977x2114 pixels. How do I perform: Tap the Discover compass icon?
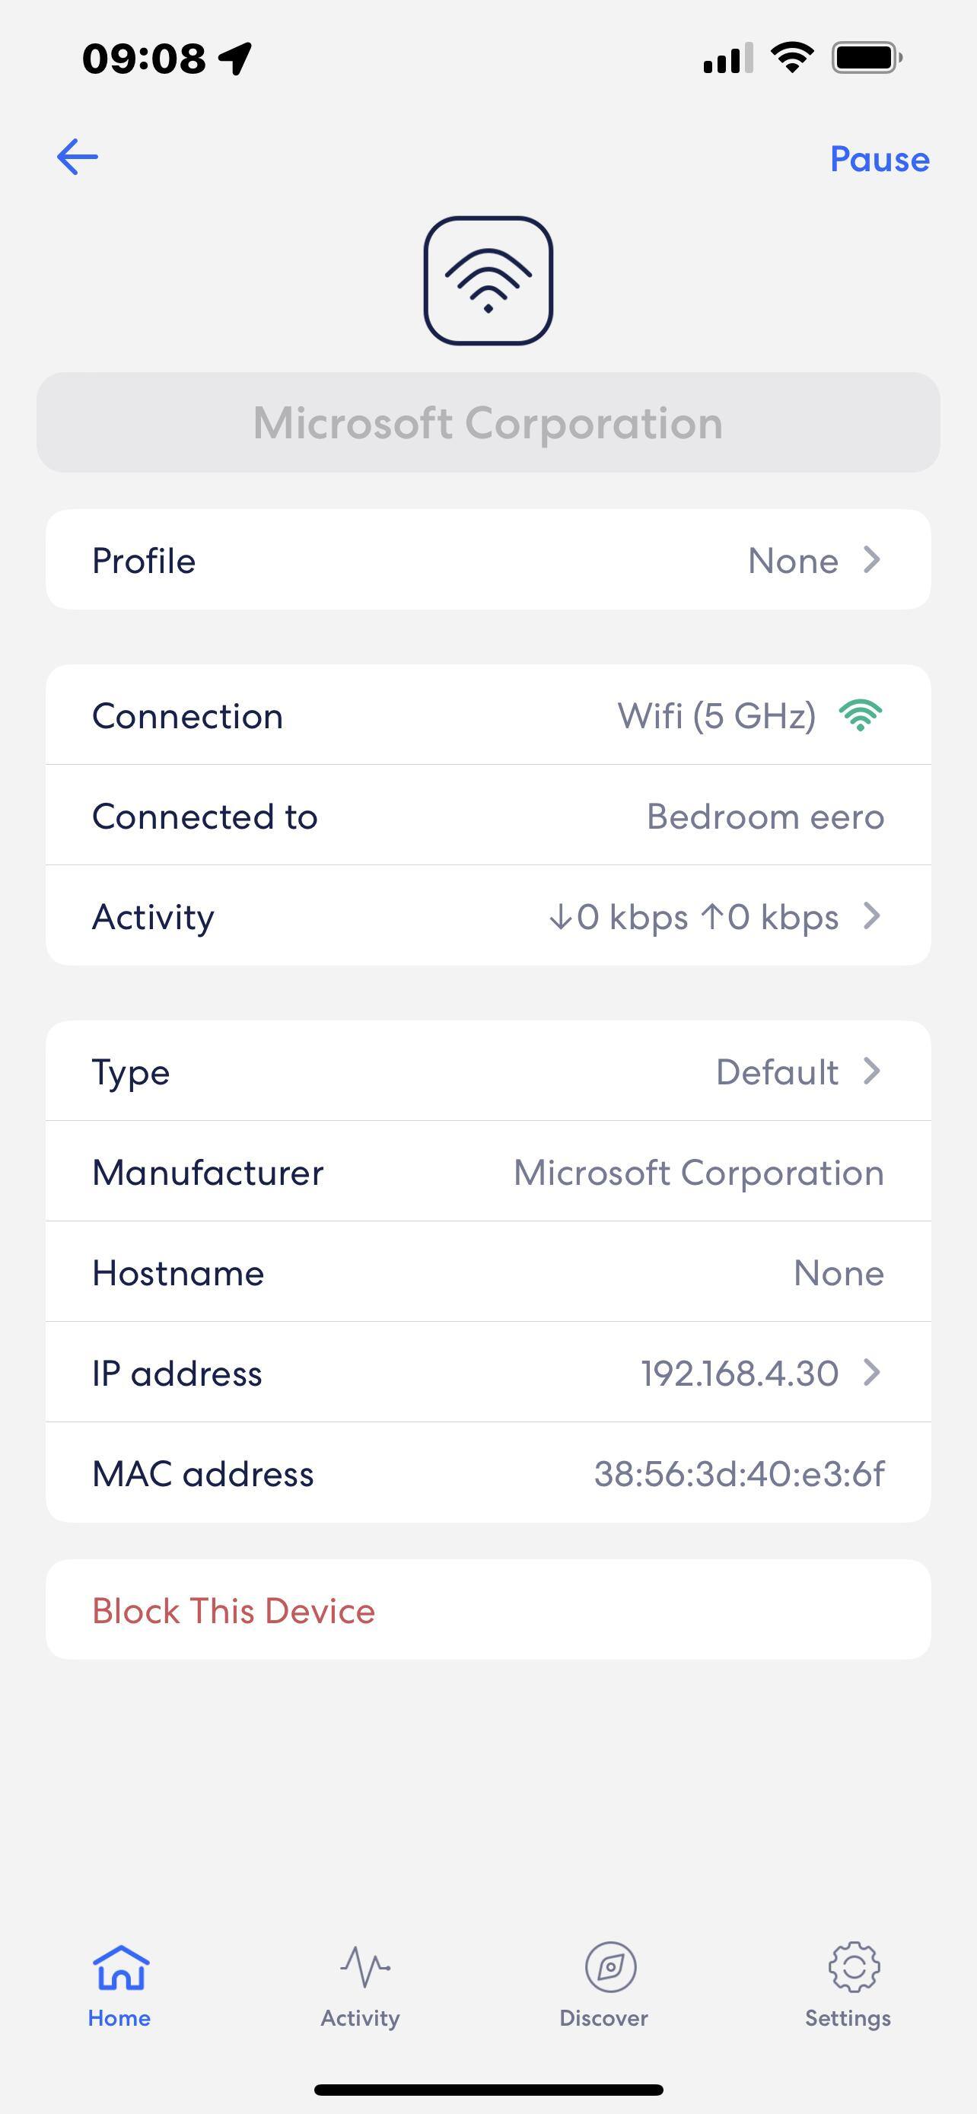(x=610, y=1968)
